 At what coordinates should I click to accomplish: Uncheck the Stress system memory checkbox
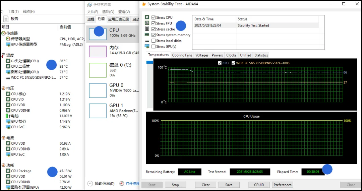(154, 35)
